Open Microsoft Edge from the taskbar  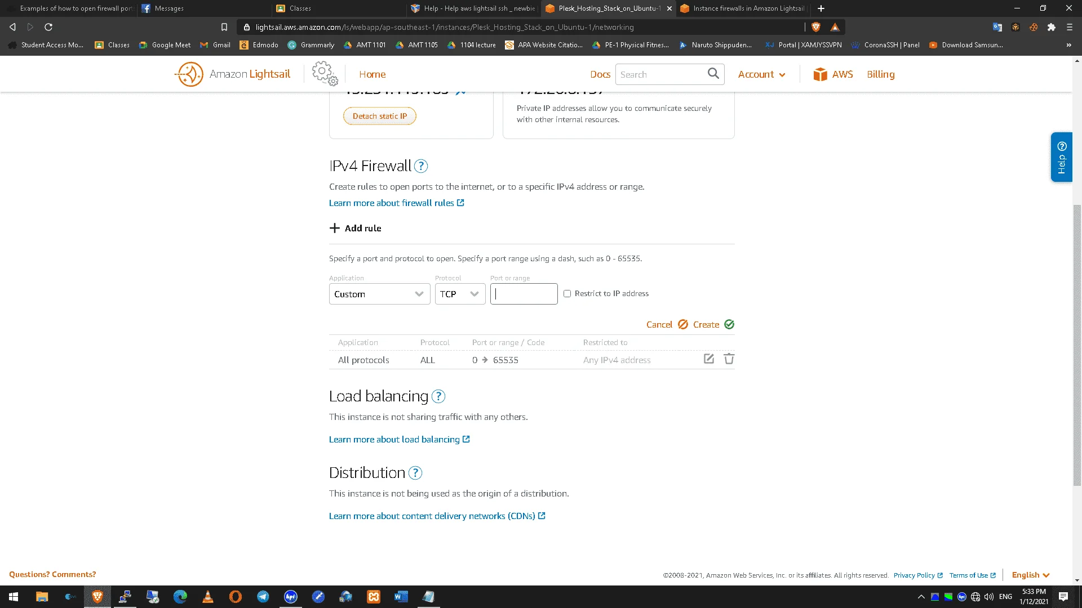pyautogui.click(x=180, y=597)
